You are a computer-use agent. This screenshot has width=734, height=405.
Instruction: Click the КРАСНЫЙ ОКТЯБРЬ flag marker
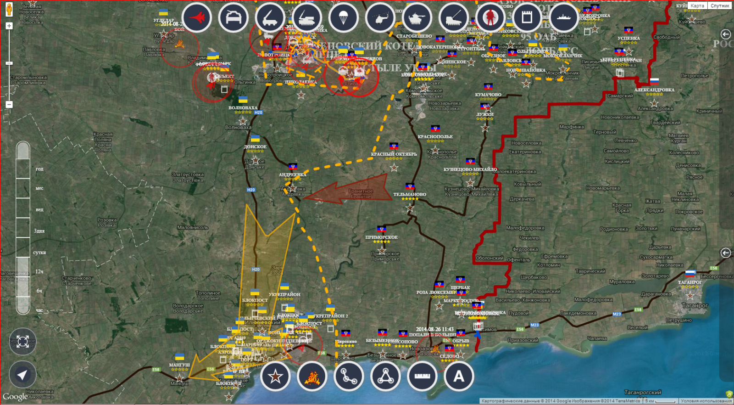coord(394,146)
